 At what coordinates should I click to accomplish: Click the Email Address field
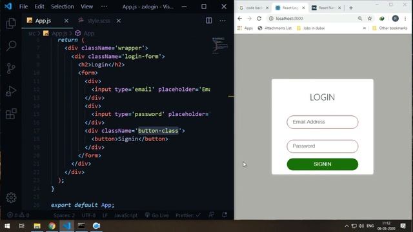click(323, 122)
